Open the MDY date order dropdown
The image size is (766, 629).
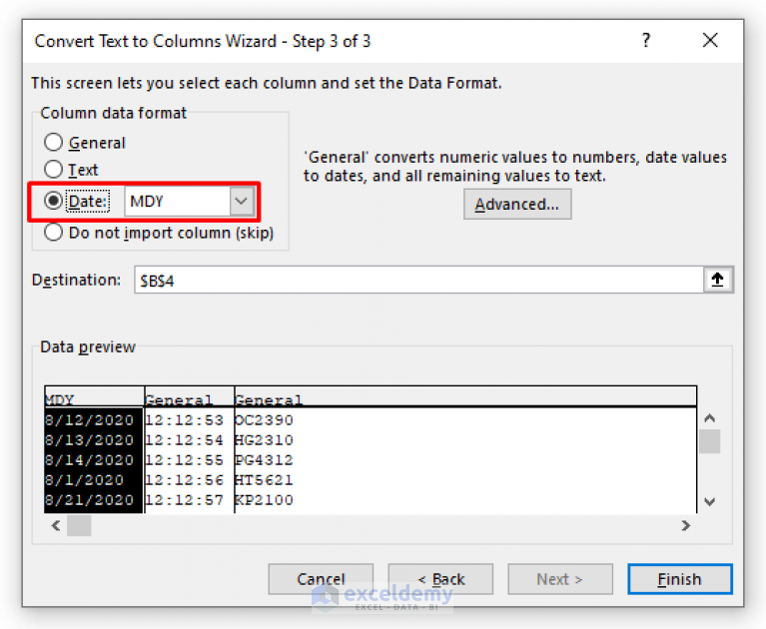[242, 202]
